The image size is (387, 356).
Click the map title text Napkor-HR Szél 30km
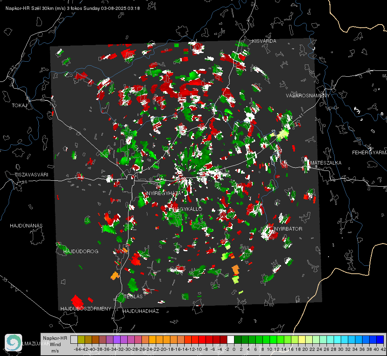(x=30, y=8)
